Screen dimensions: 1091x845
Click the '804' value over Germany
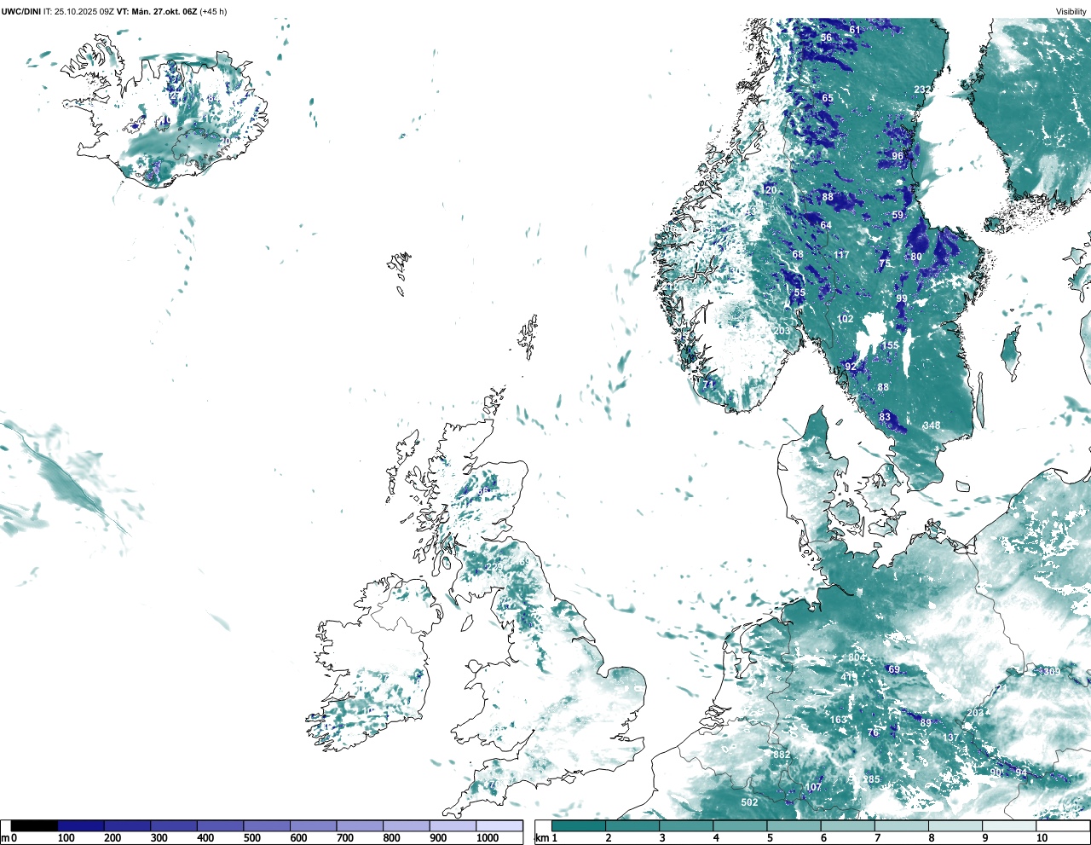coord(856,657)
